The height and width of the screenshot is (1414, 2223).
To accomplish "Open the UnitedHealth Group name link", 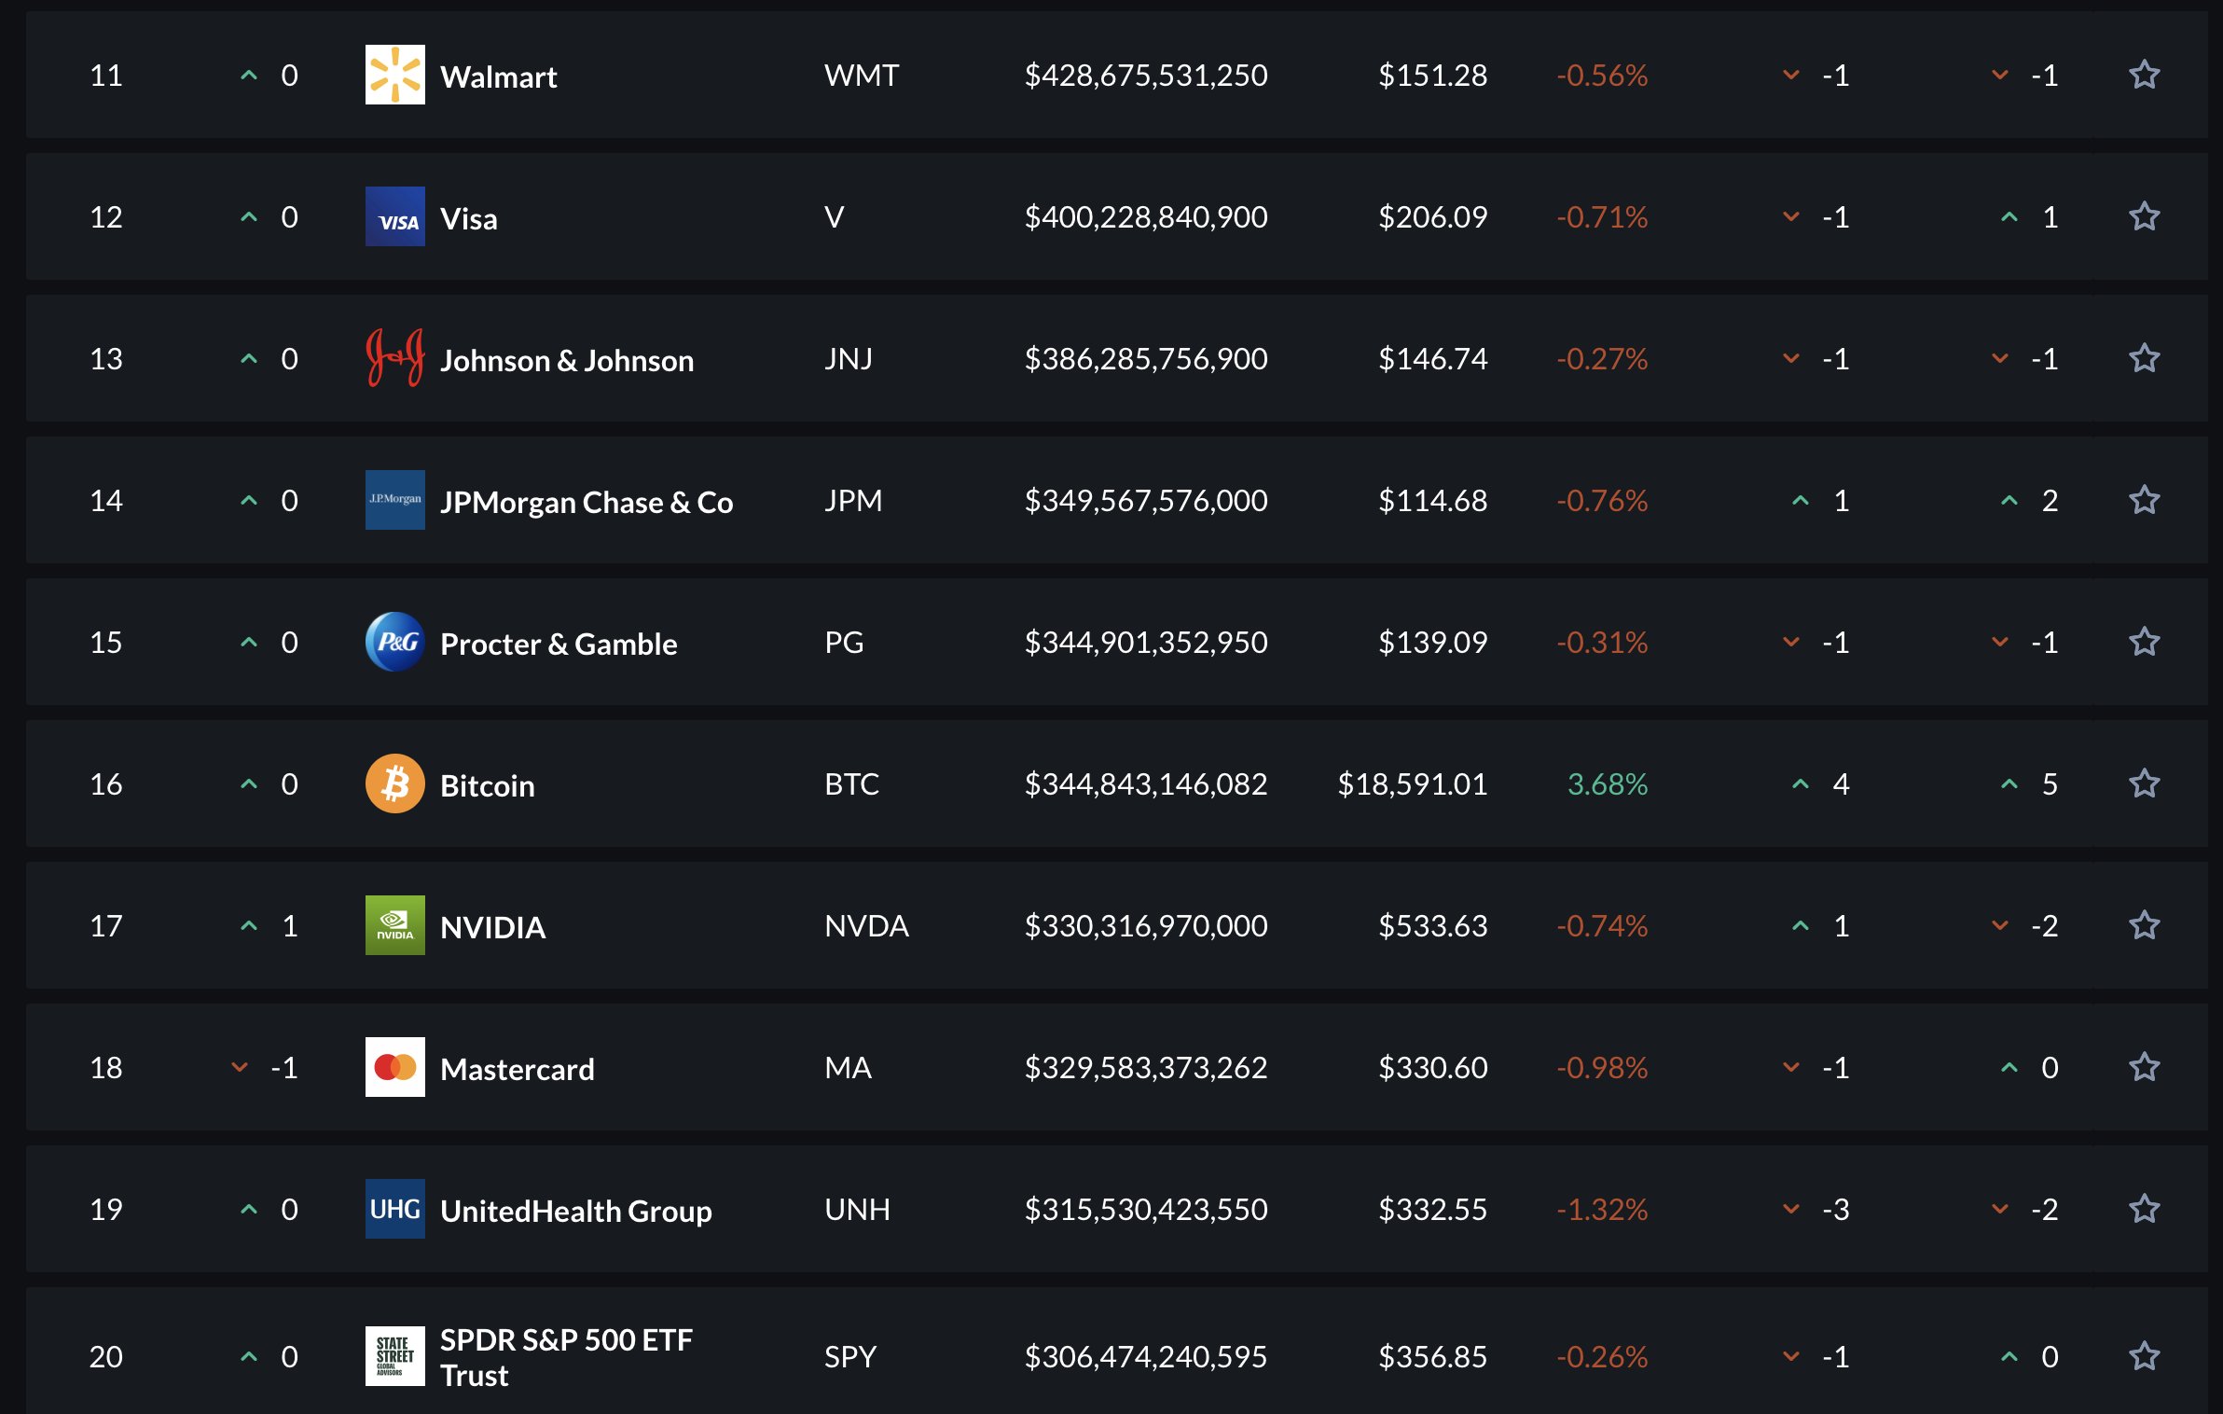I will pyautogui.click(x=576, y=1211).
